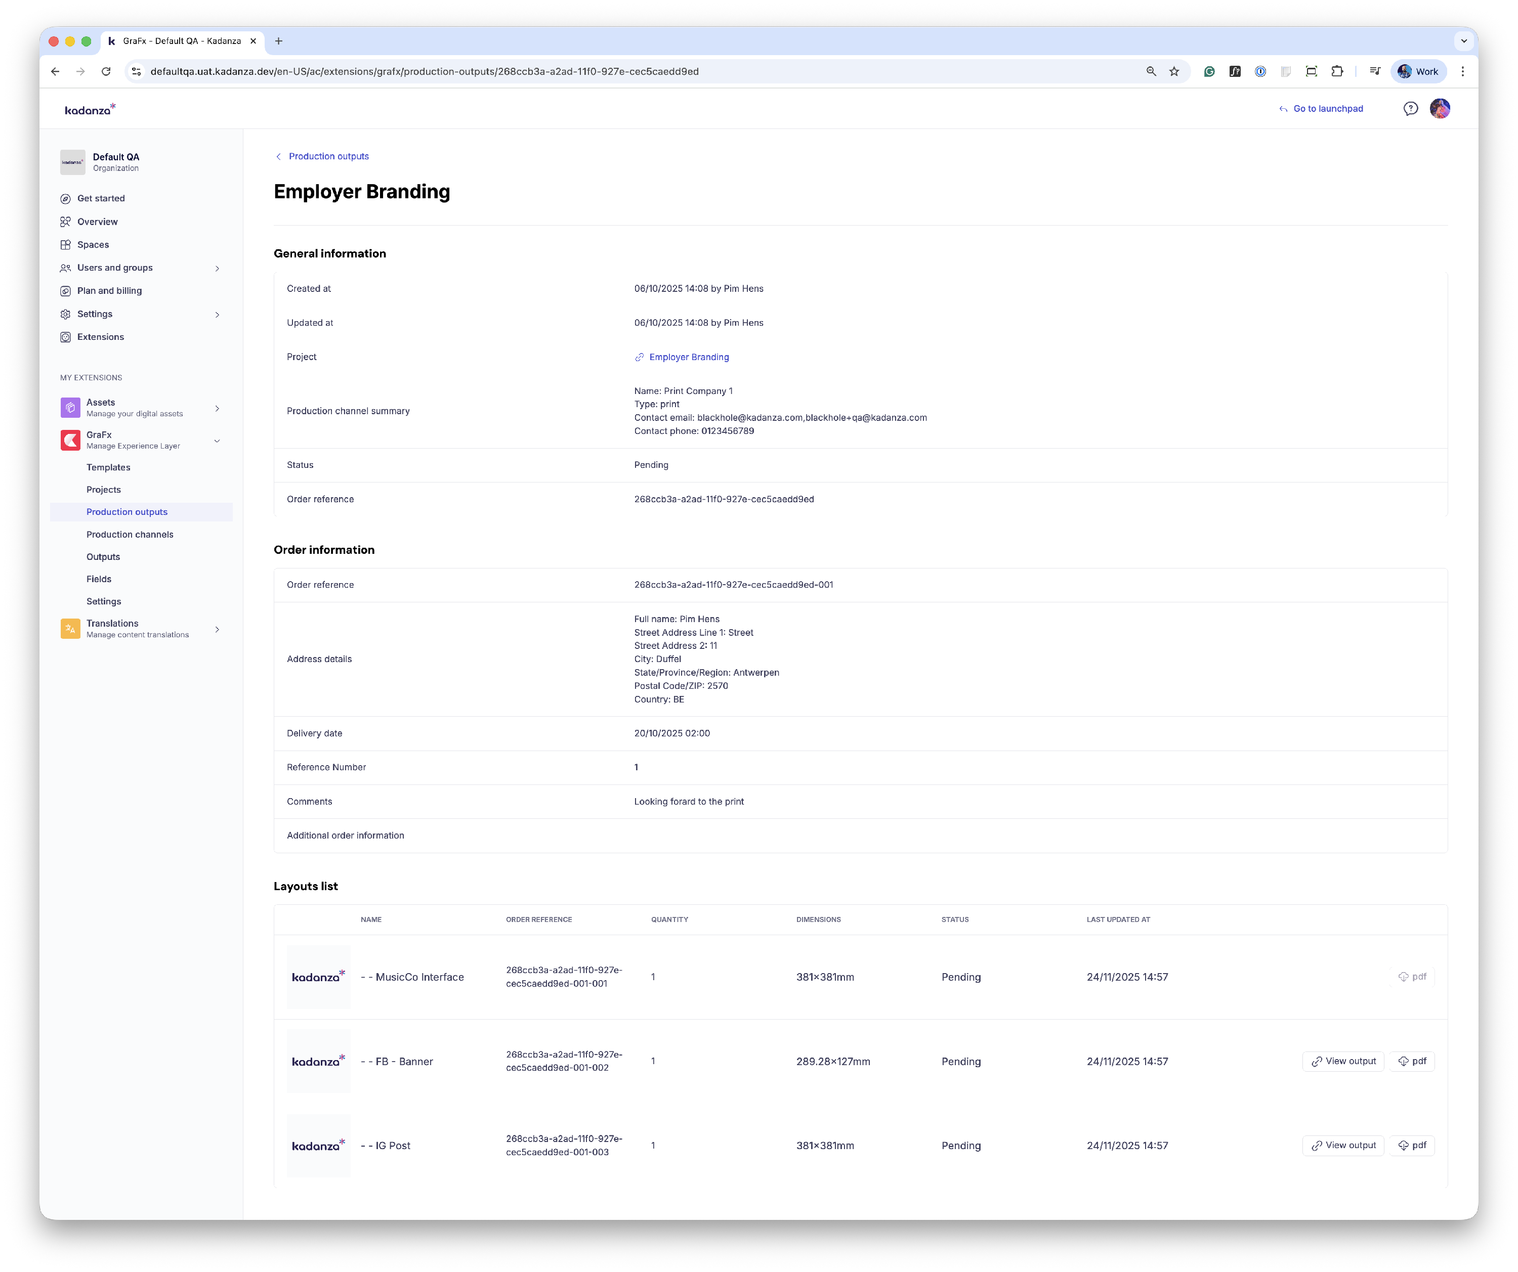The height and width of the screenshot is (1272, 1518).
Task: Click the Translations extension icon
Action: pos(70,629)
